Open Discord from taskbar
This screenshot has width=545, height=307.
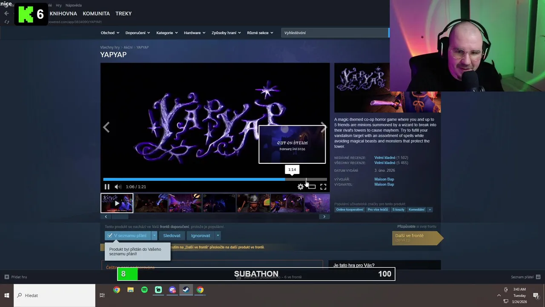tap(172, 290)
